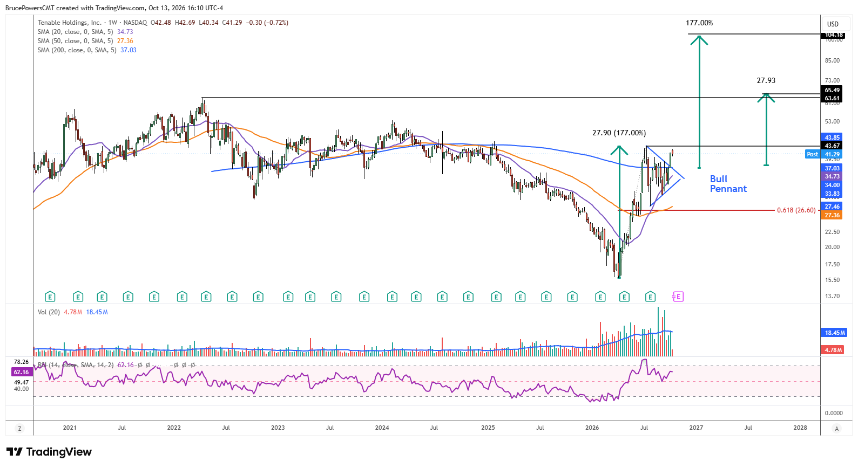
Task: Click the purple 62.16 RSI value label
Action: [x=22, y=372]
